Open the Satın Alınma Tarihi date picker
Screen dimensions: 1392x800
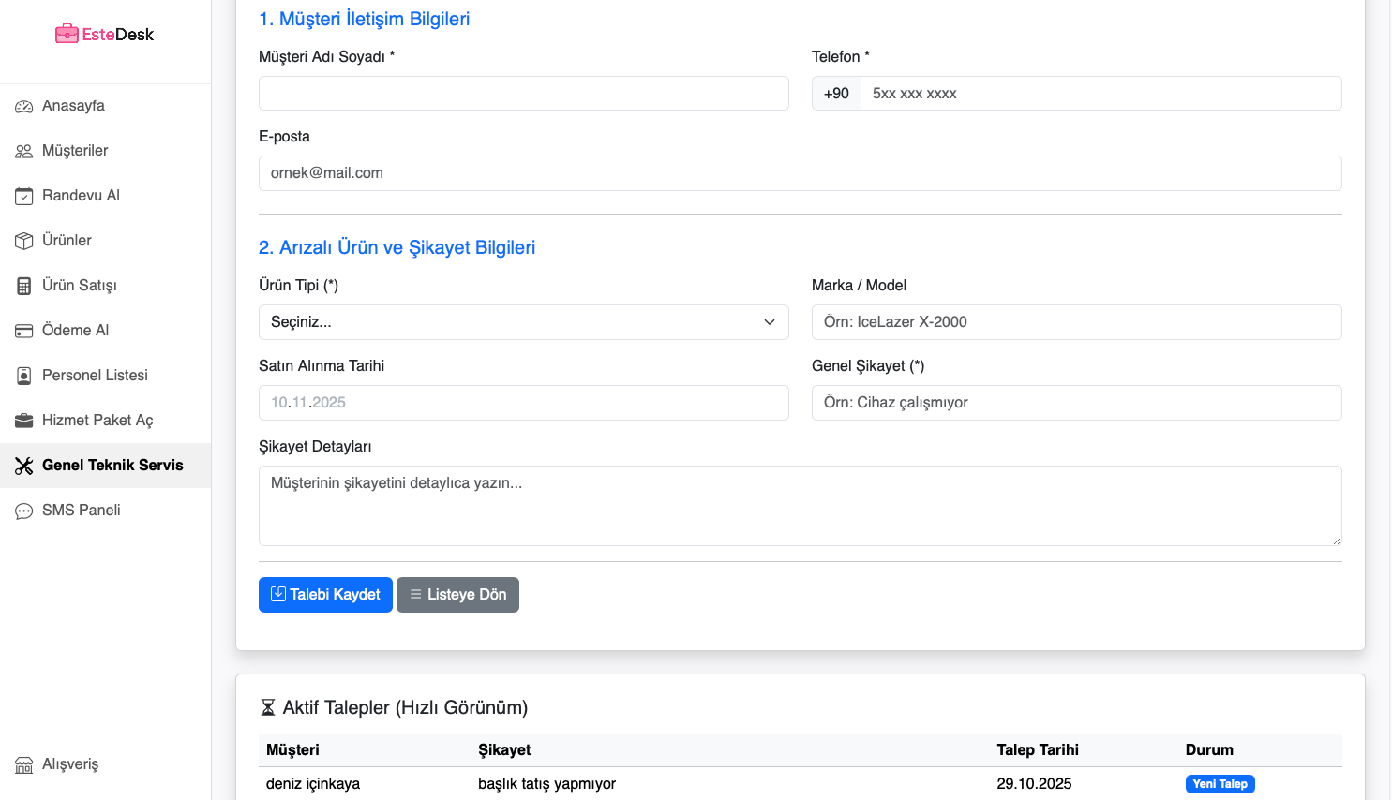coord(523,403)
